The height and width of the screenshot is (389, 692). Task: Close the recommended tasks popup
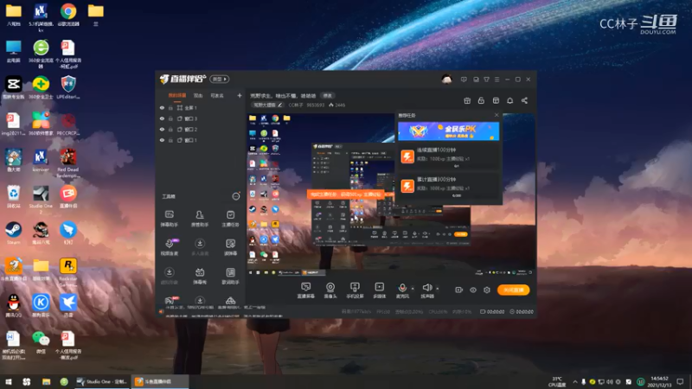(x=497, y=115)
